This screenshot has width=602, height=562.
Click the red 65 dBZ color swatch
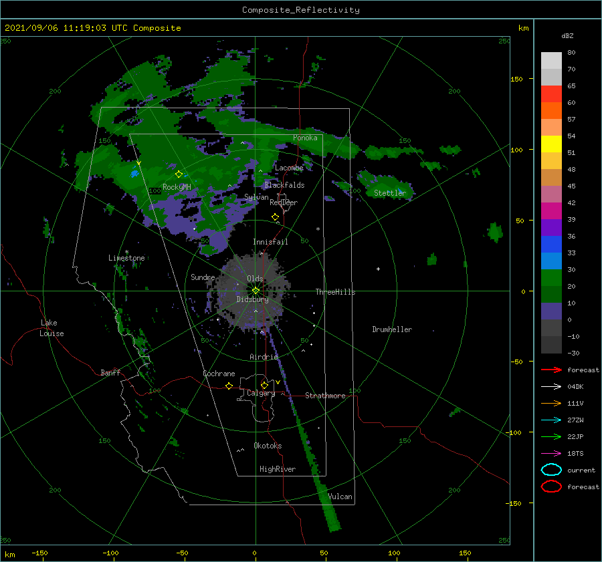[551, 94]
